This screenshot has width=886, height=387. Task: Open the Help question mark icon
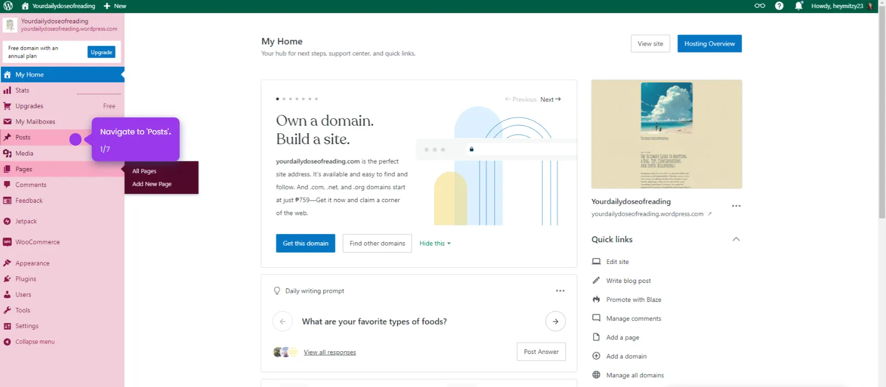click(x=779, y=6)
